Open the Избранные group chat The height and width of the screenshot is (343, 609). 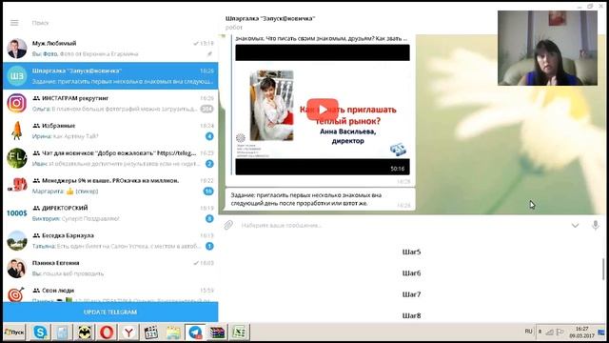[110, 131]
